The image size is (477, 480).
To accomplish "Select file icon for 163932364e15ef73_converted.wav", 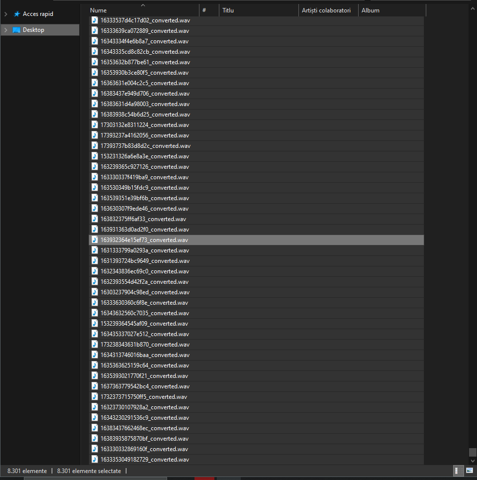I will (x=95, y=240).
